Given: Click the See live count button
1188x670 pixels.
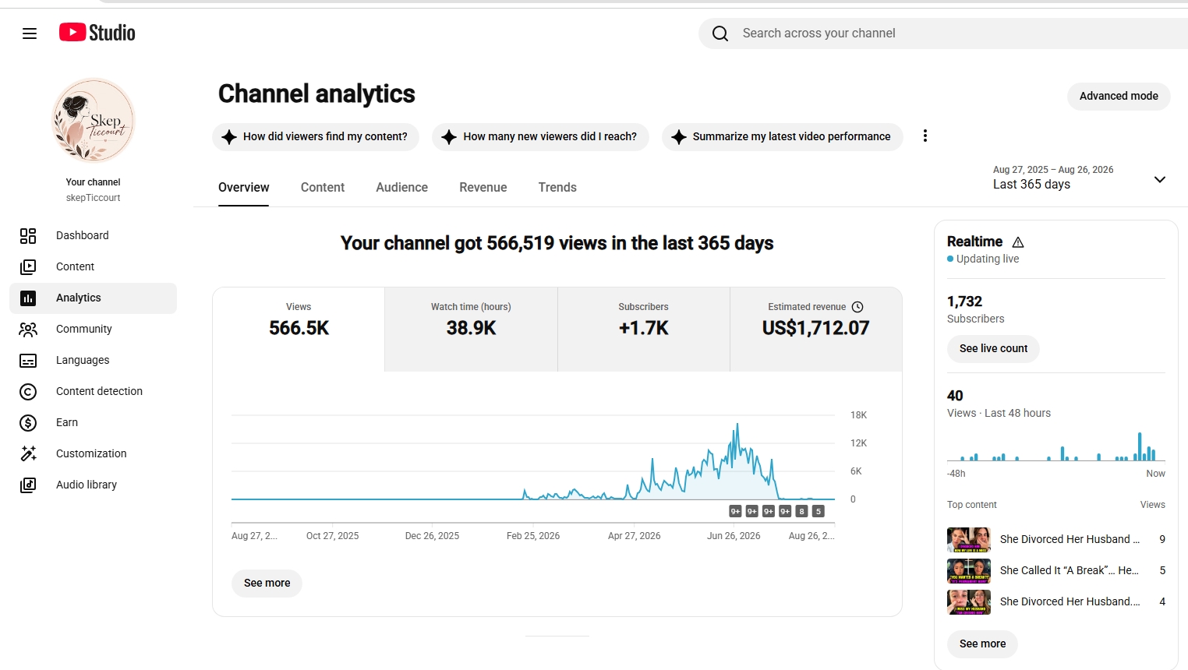Looking at the screenshot, I should coord(993,348).
